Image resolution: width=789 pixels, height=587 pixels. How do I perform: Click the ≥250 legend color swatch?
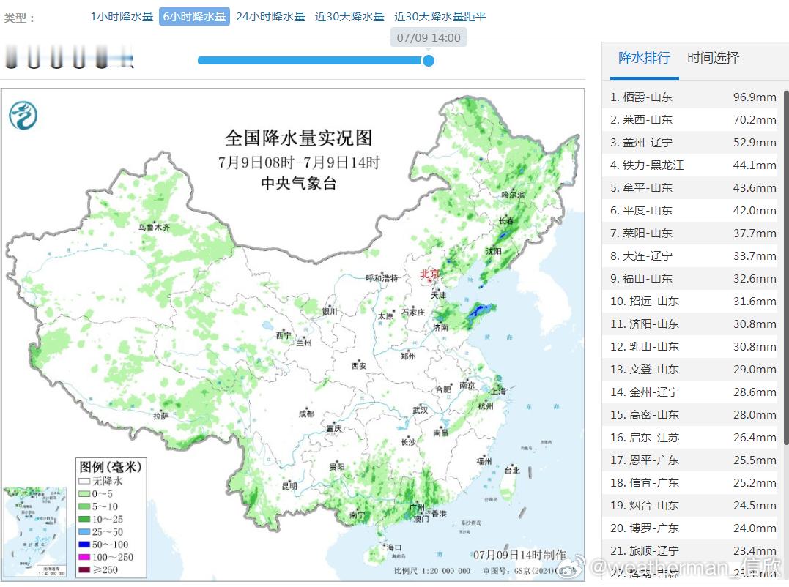point(84,570)
